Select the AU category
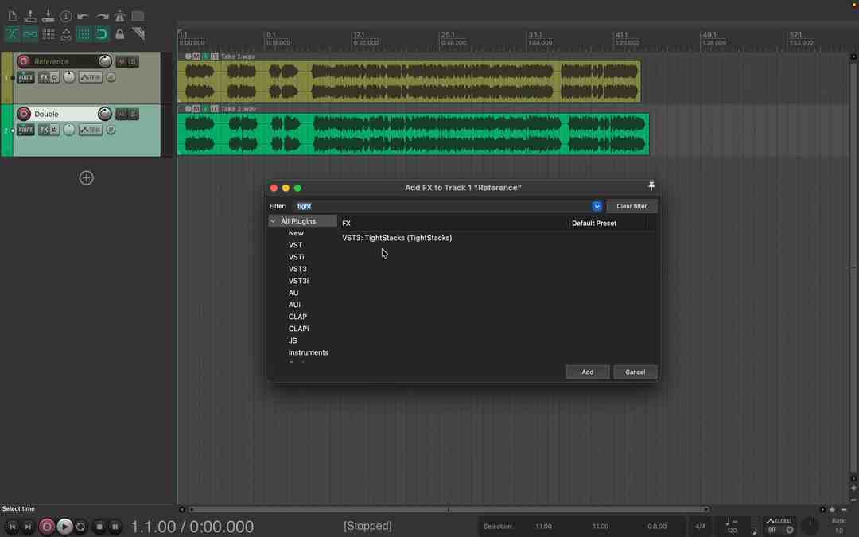859x537 pixels. coord(293,293)
